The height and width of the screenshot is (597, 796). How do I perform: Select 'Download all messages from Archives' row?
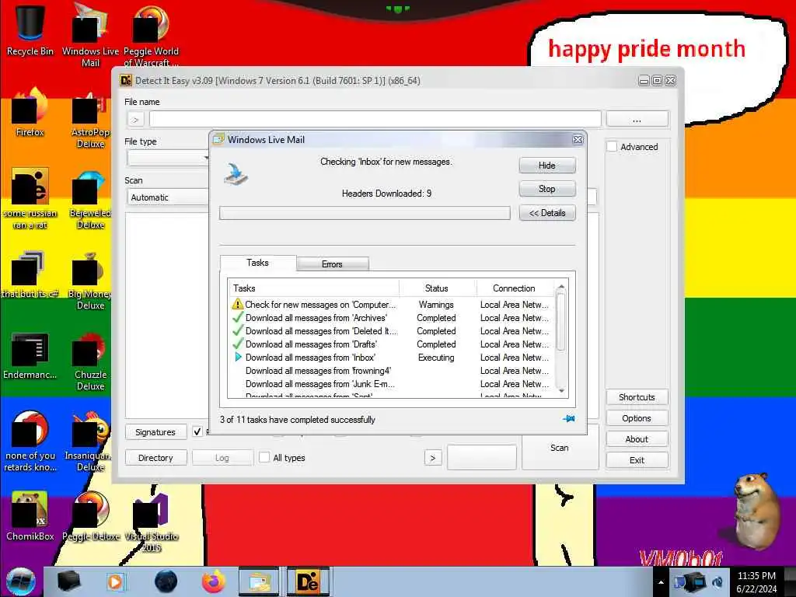pos(391,318)
